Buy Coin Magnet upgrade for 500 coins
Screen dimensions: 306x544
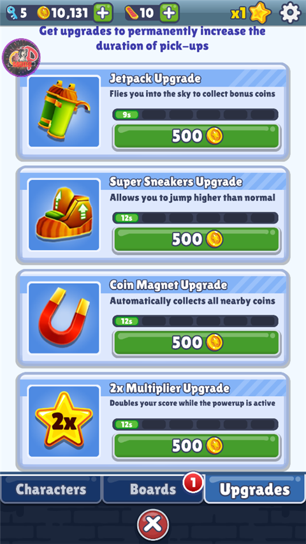197,342
